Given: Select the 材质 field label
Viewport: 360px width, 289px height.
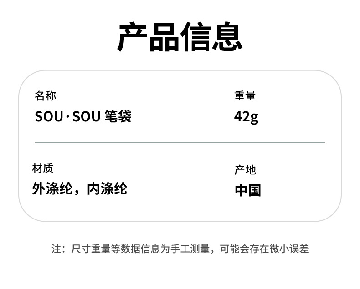Looking at the screenshot, I should pyautogui.click(x=43, y=168).
